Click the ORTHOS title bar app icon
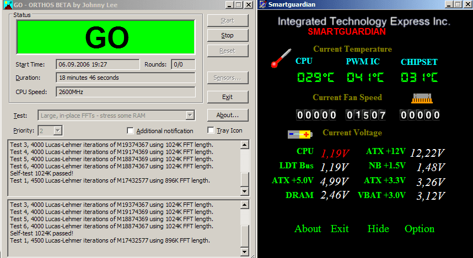This screenshot has height=258, width=473. click(x=8, y=4)
